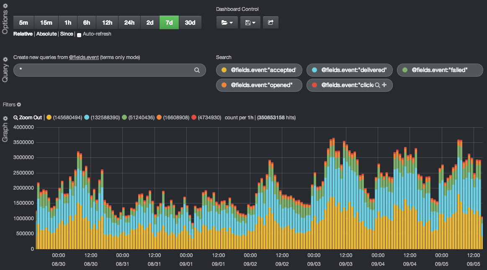Click the red legend dot for 4734930
The height and width of the screenshot is (270, 487).
click(194, 117)
